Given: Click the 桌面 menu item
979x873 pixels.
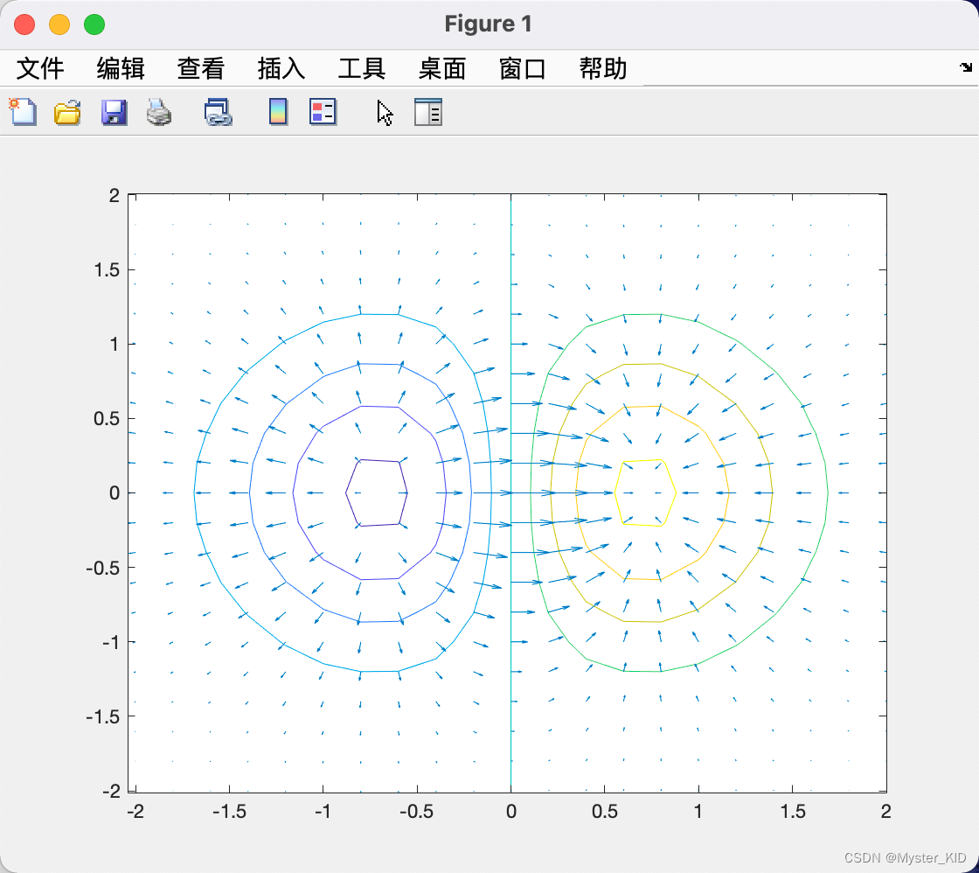Looking at the screenshot, I should click(x=442, y=68).
